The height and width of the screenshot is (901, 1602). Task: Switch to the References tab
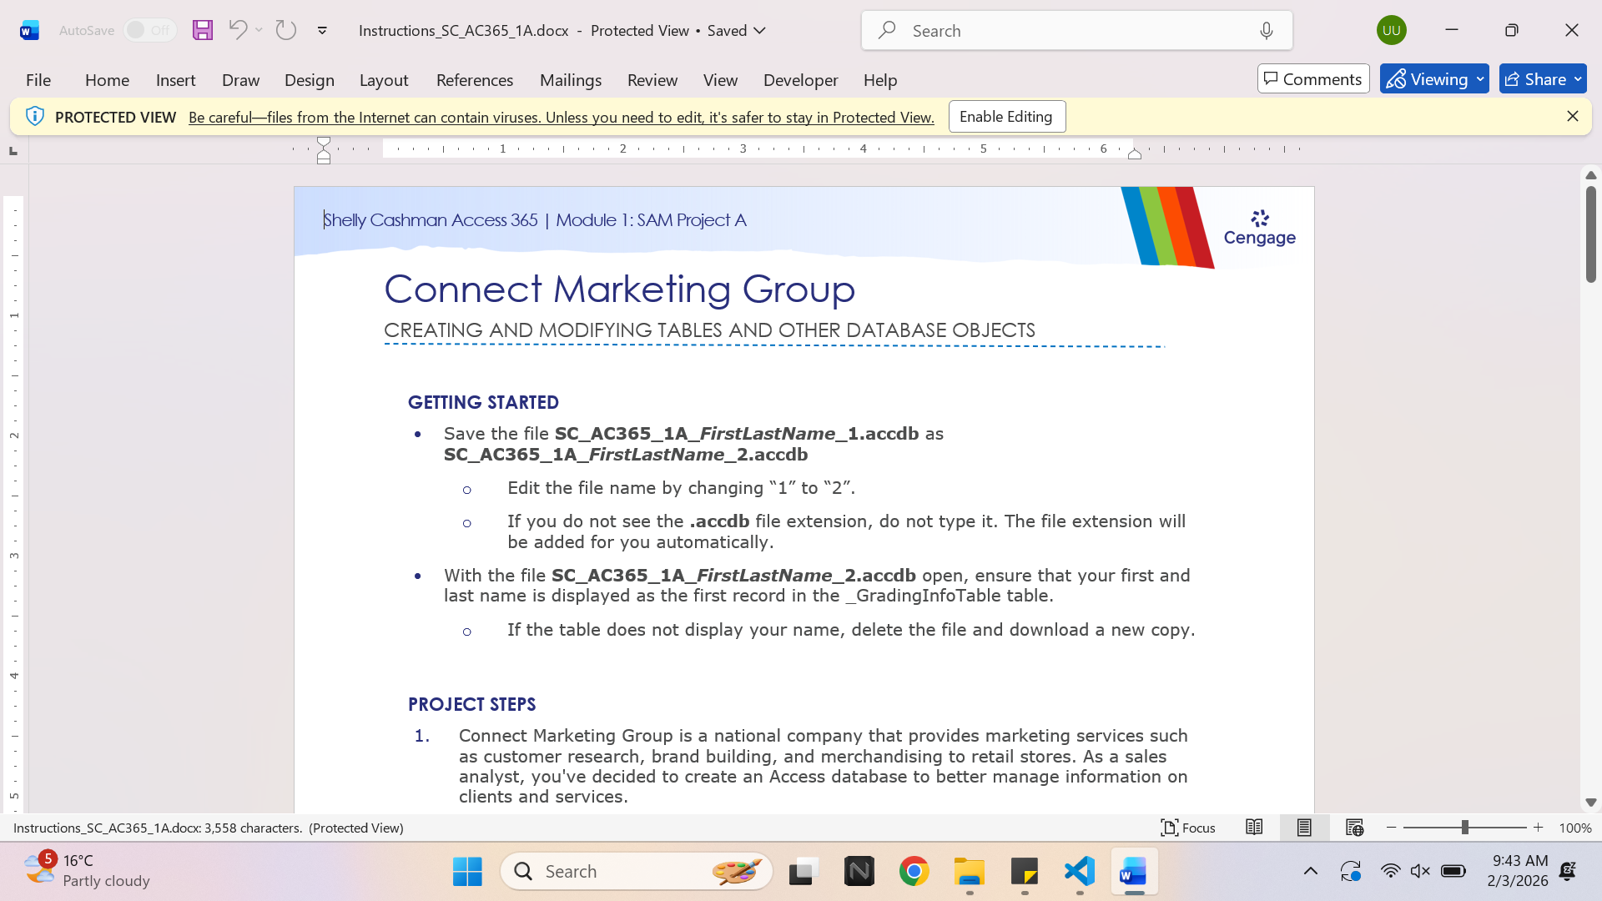[x=475, y=80]
